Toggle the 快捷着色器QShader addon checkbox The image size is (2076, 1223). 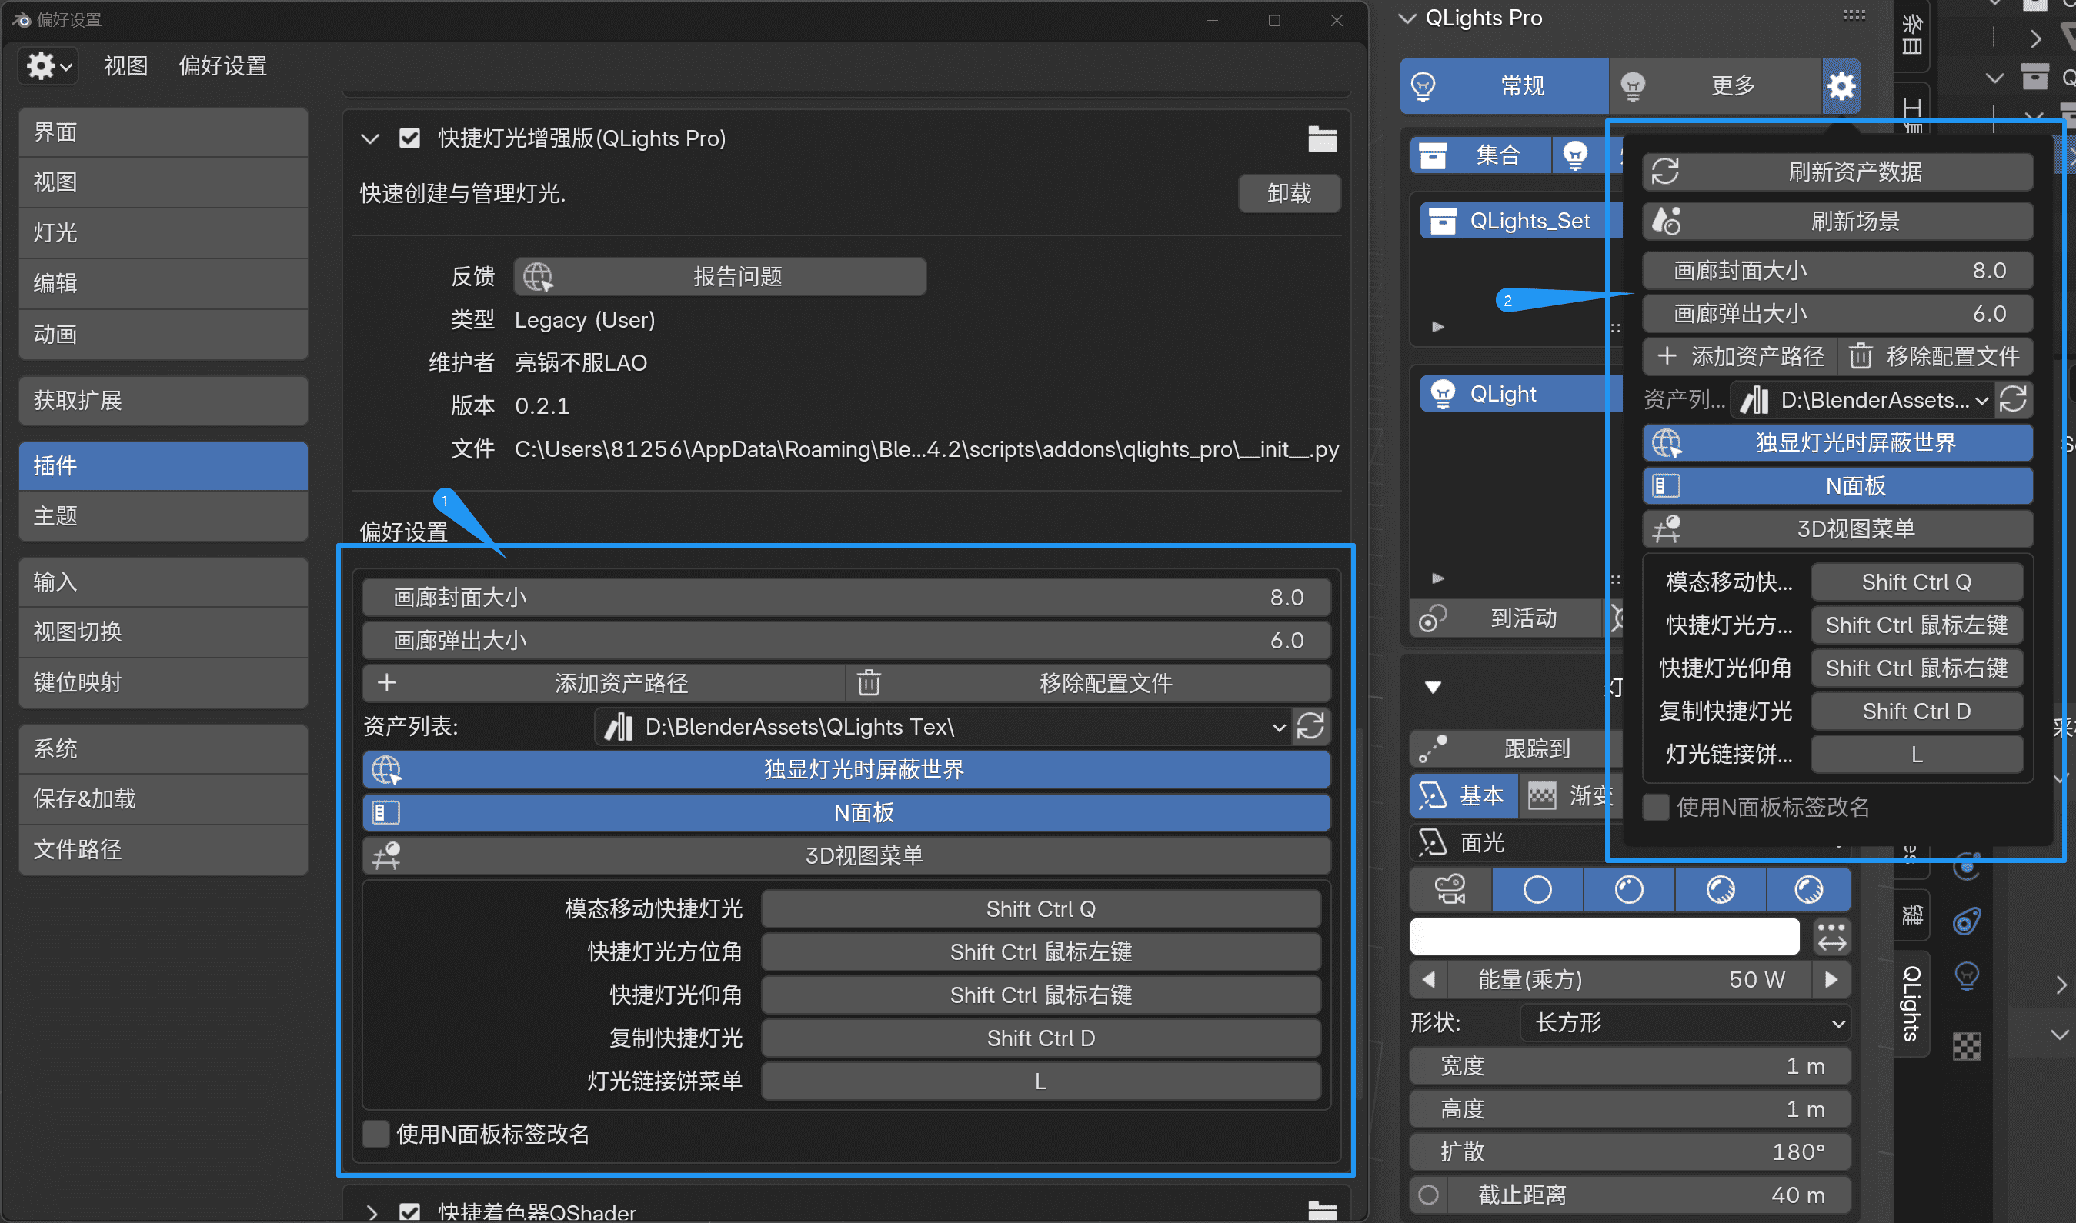tap(410, 1212)
